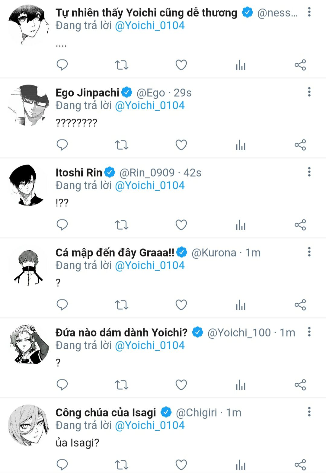Share Ego Jinpachi's reply

[300, 145]
